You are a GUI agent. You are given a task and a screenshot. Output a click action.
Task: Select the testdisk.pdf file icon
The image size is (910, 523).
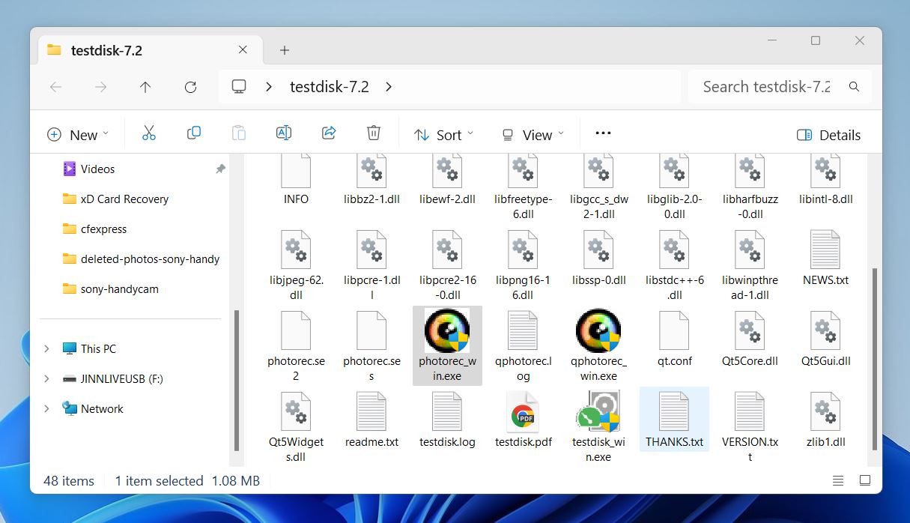[523, 411]
